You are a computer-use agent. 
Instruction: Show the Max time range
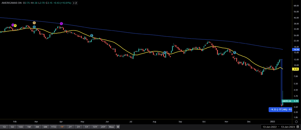click(111, 127)
